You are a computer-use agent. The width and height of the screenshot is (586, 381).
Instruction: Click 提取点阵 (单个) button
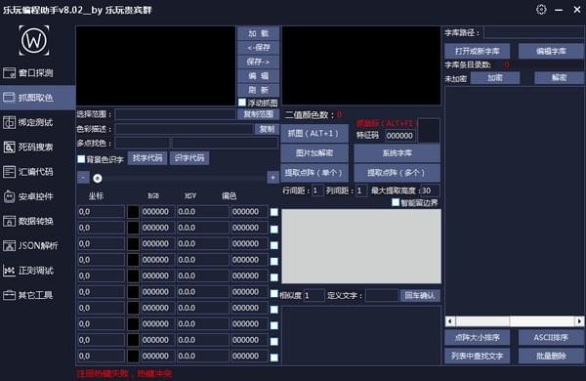click(314, 173)
